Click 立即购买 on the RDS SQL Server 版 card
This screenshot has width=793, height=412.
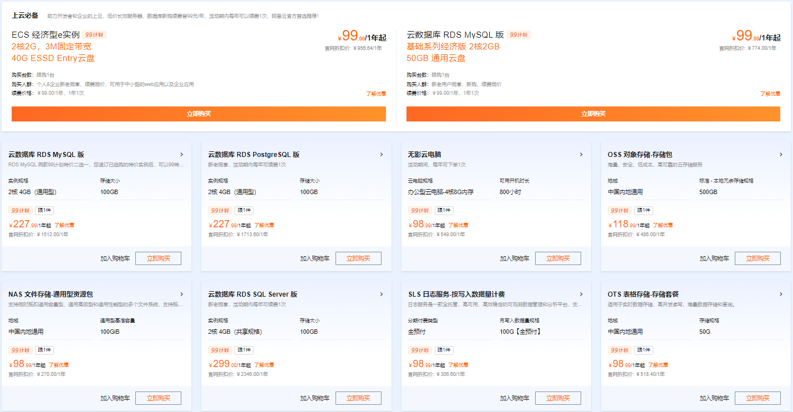point(358,398)
